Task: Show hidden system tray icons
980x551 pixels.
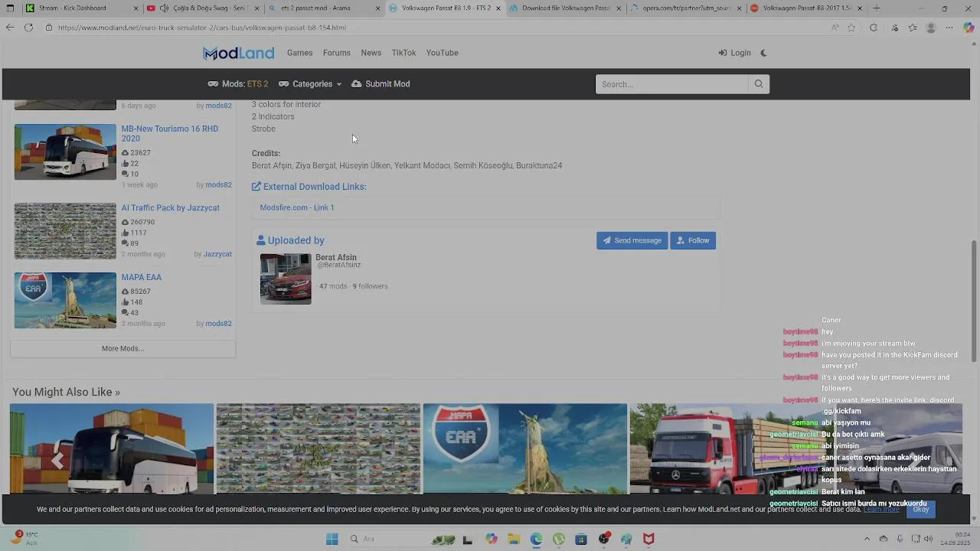Action: coord(867,539)
